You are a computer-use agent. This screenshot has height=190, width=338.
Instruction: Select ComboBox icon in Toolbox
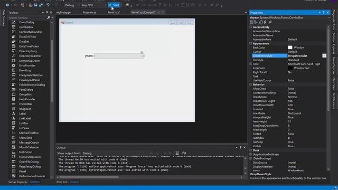click(14, 27)
